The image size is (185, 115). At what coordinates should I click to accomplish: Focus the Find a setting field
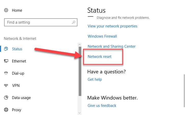41,22
